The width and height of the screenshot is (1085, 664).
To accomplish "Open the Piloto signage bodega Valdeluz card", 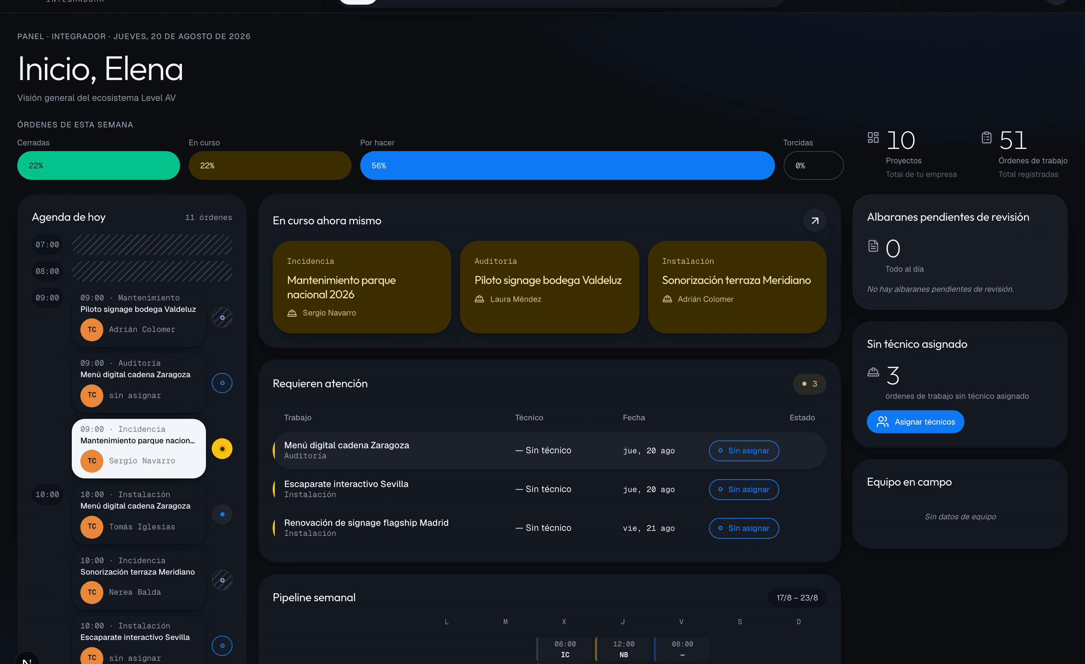I will click(549, 287).
